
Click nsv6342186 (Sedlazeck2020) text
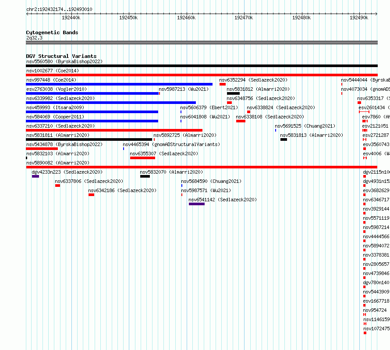[122, 190]
